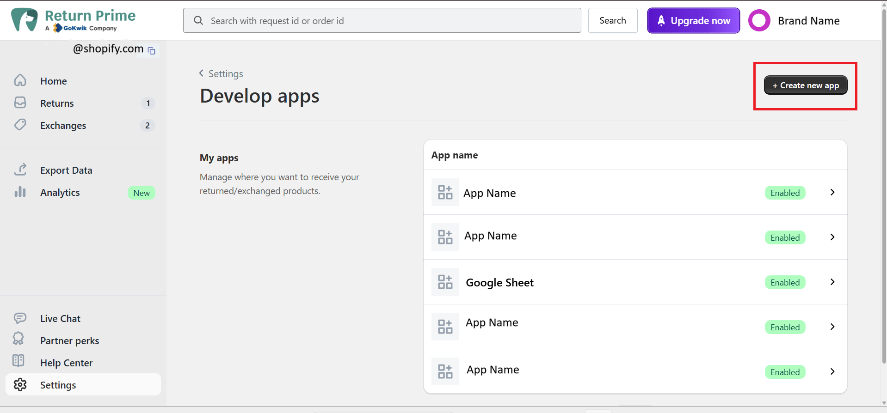Click the Upgrade now button
Screen dimensions: 887x413
tap(693, 21)
